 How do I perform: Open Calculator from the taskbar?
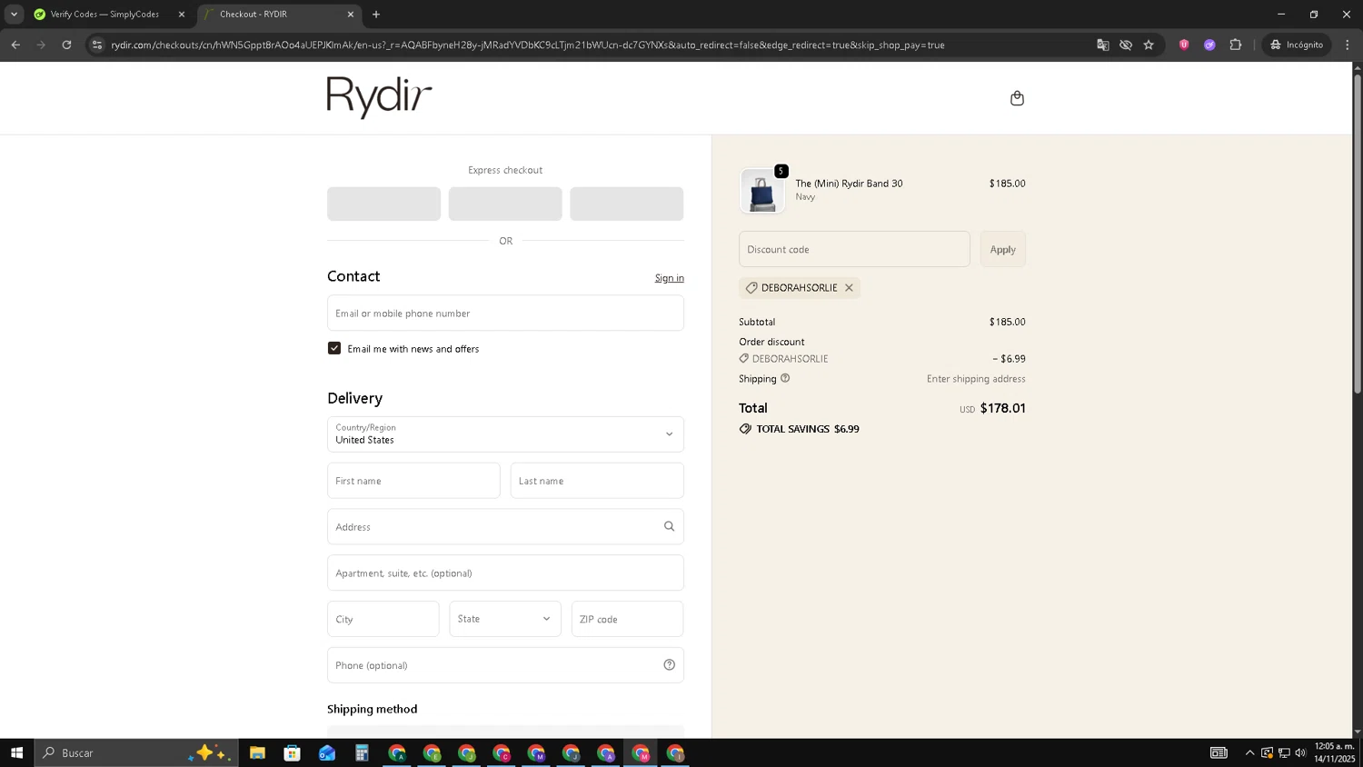362,752
